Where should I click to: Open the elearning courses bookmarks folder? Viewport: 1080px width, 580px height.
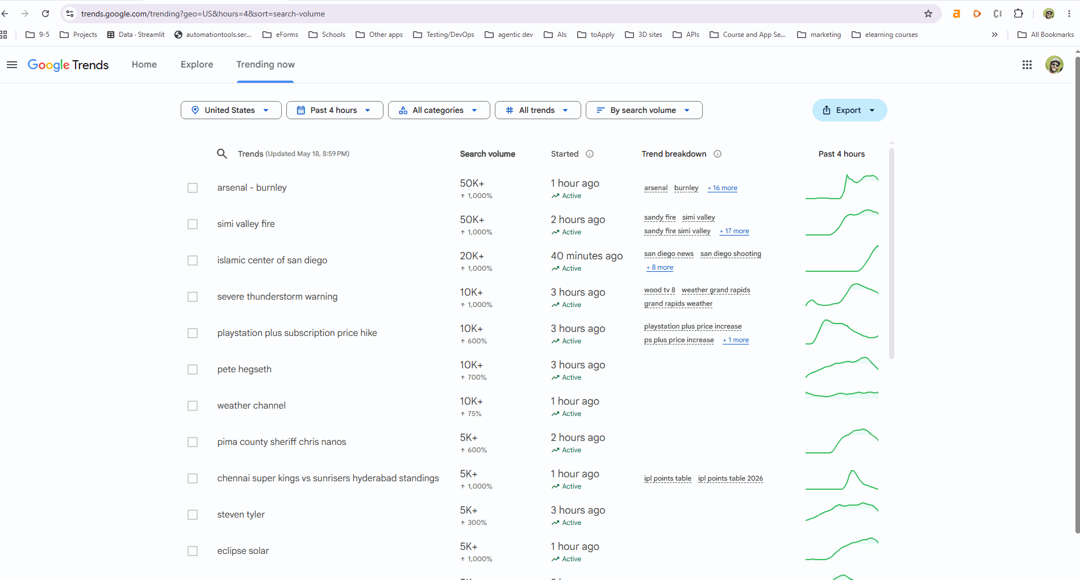click(x=885, y=35)
